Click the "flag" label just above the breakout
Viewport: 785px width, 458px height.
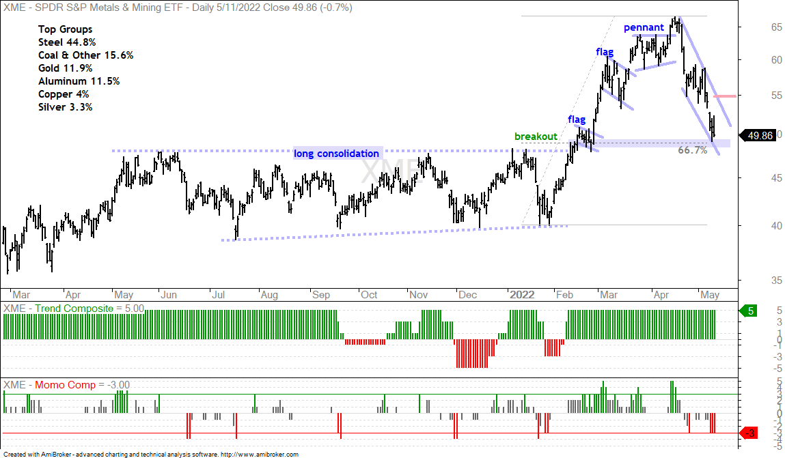tap(577, 119)
